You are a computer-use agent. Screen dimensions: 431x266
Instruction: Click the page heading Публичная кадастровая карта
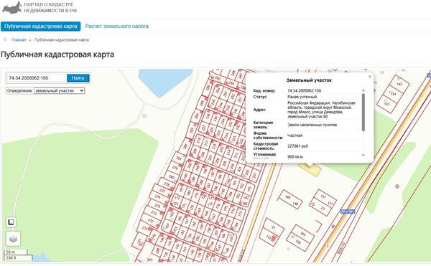[57, 54]
